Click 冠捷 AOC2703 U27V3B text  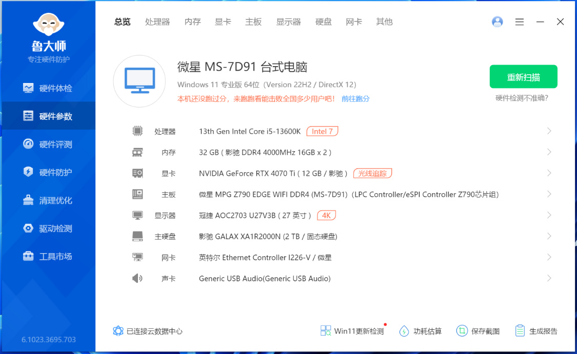pyautogui.click(x=255, y=215)
